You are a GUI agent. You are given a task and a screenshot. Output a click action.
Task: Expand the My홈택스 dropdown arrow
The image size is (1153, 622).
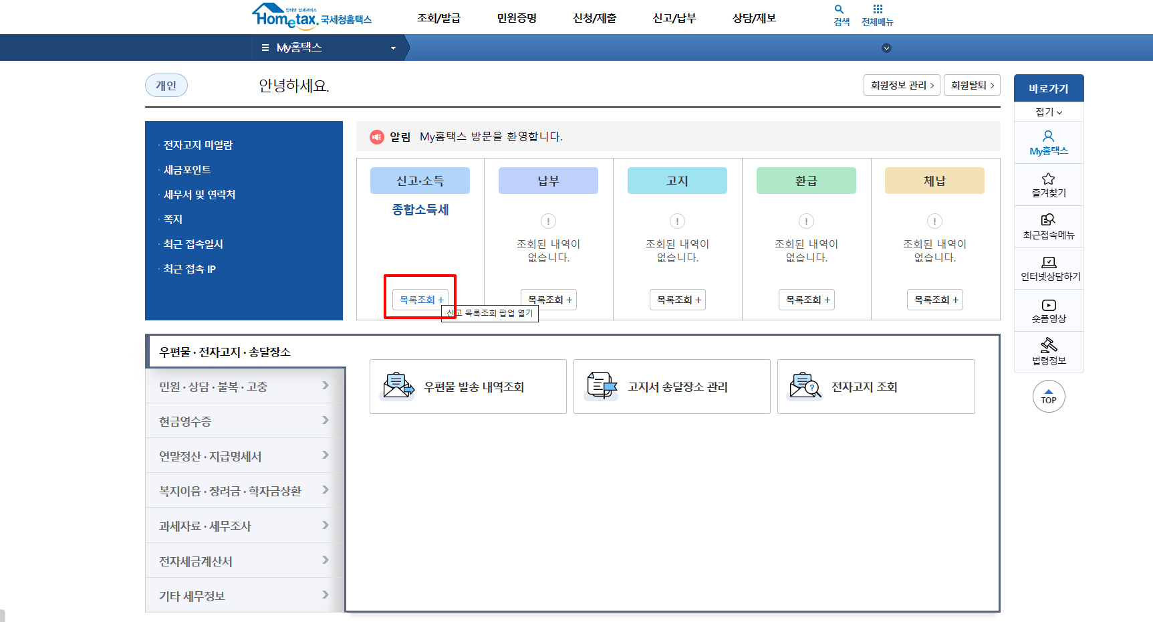pos(393,47)
